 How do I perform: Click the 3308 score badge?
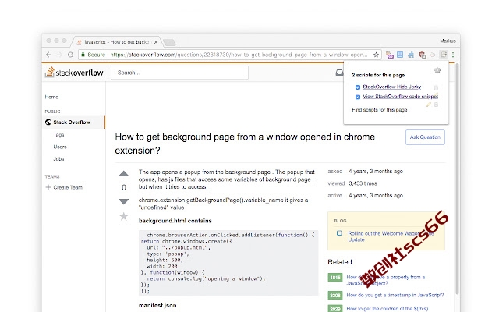click(334, 295)
